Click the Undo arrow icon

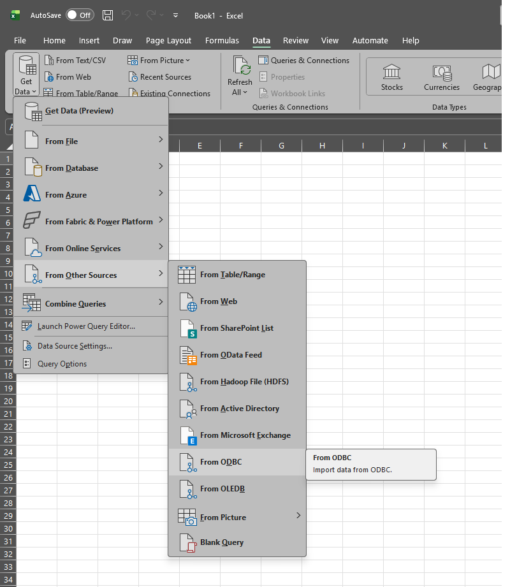click(x=126, y=15)
